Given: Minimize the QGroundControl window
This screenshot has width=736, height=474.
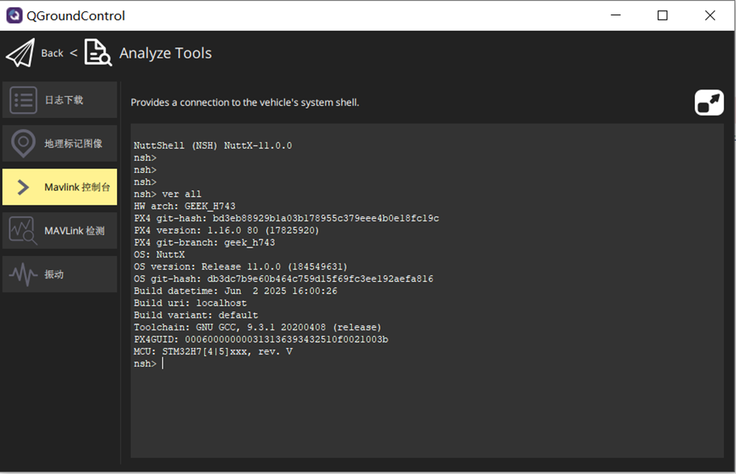Looking at the screenshot, I should click(616, 16).
